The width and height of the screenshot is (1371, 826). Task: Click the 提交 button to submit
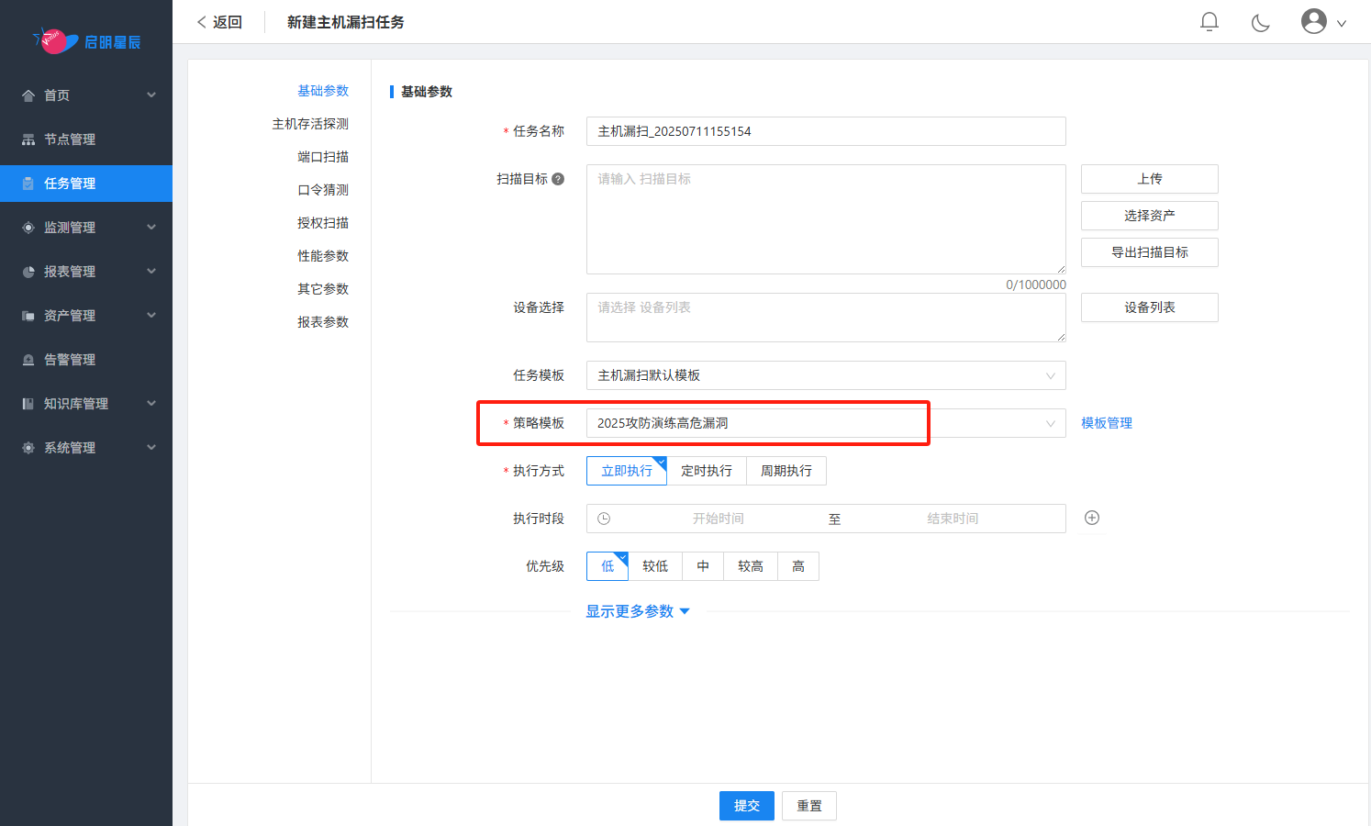pyautogui.click(x=746, y=805)
